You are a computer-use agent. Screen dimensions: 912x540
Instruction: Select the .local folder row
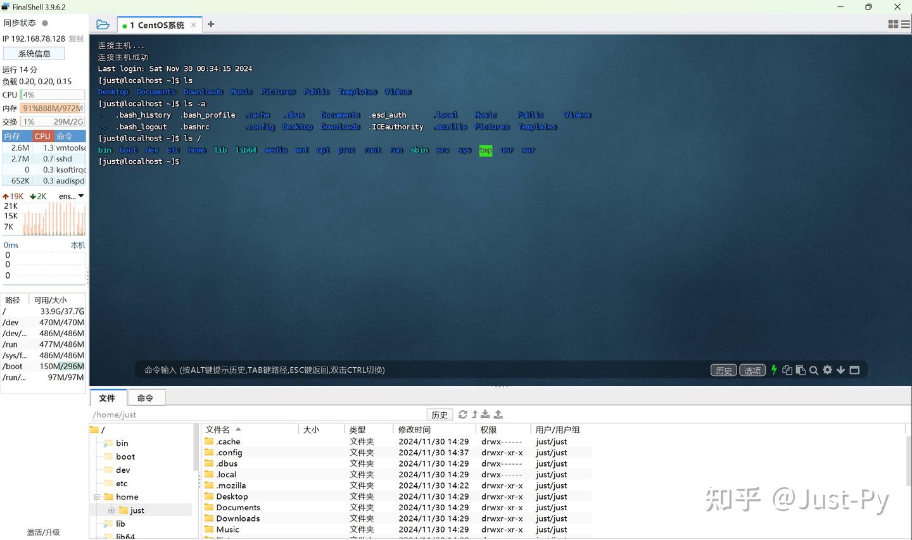tap(397, 474)
